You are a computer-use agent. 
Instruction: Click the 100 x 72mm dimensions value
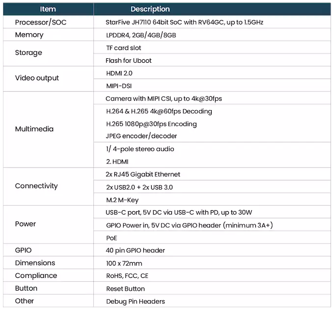click(124, 264)
